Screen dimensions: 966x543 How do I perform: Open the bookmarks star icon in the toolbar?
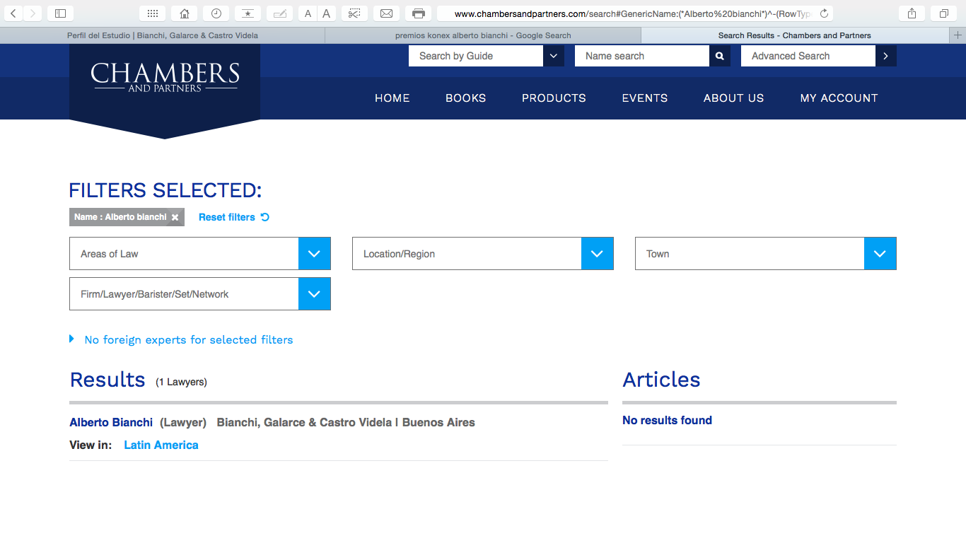(x=248, y=13)
